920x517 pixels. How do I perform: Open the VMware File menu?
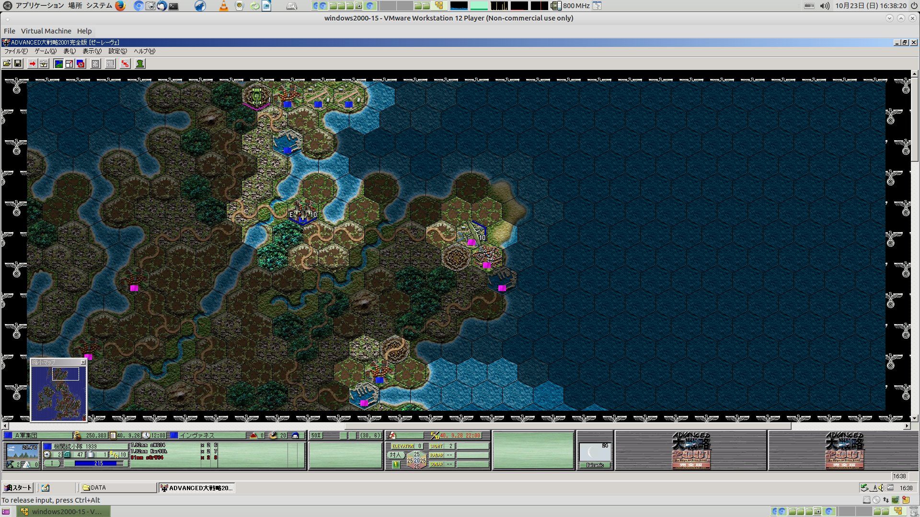pos(9,31)
